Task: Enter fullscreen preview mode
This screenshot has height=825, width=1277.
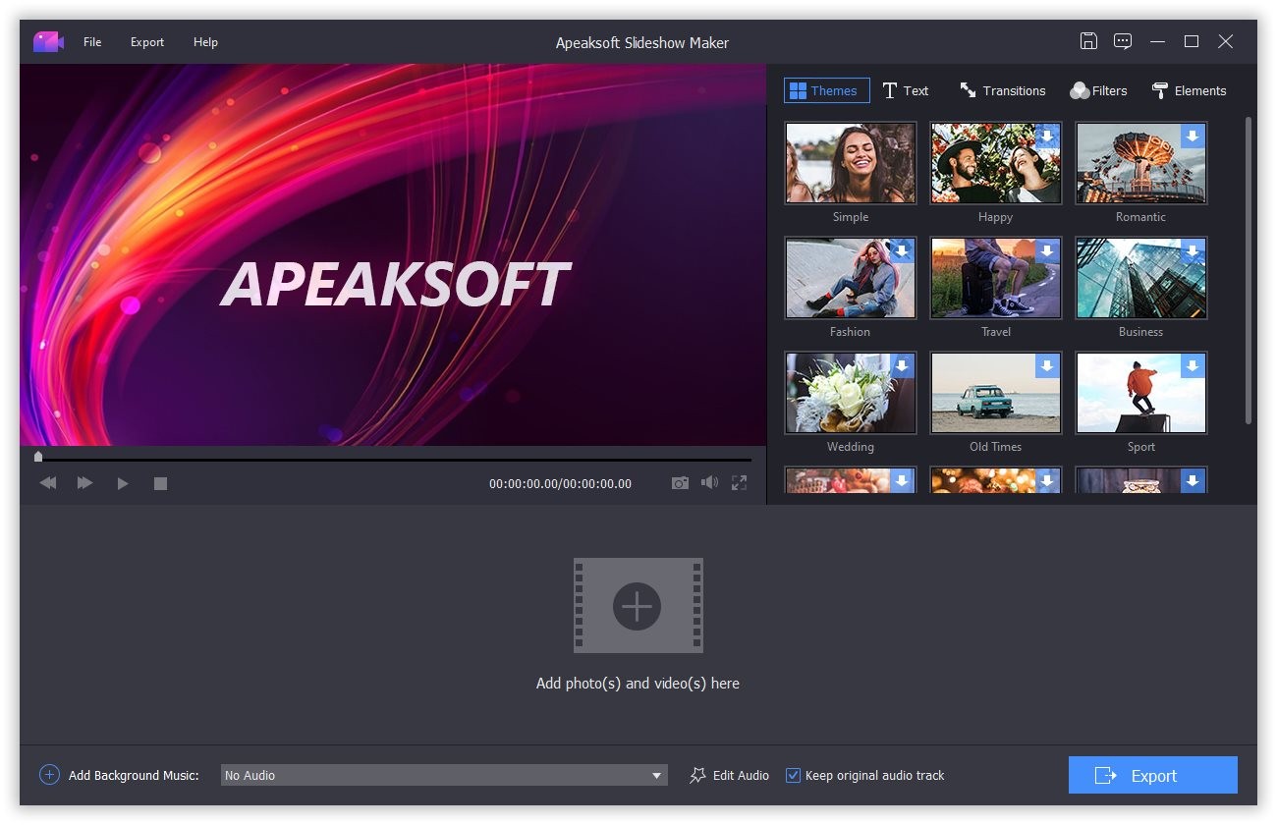Action: click(x=739, y=482)
